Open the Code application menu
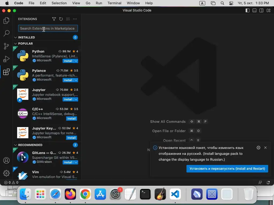Viewport: 274px width, 205px height. [x=19, y=3]
